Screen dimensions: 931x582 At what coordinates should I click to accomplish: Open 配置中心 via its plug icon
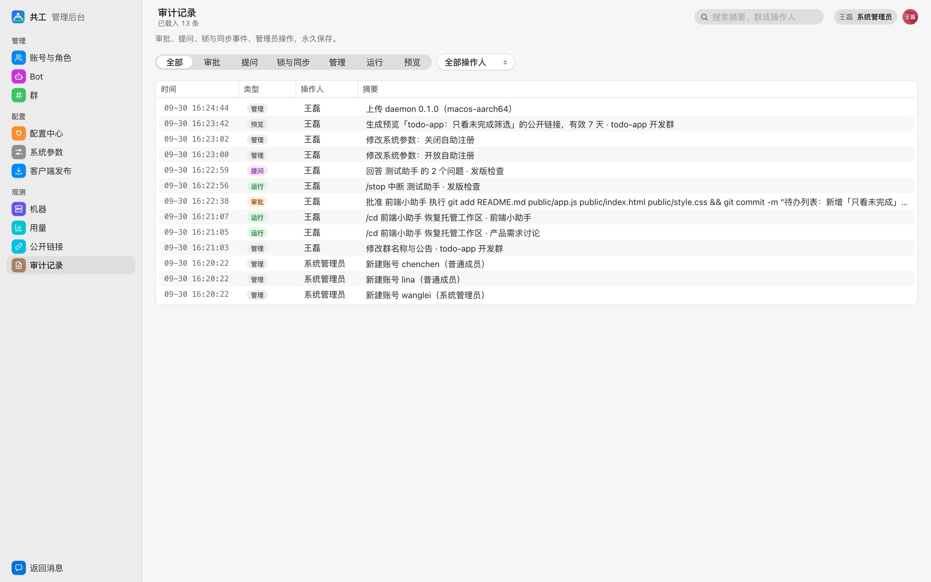[18, 133]
